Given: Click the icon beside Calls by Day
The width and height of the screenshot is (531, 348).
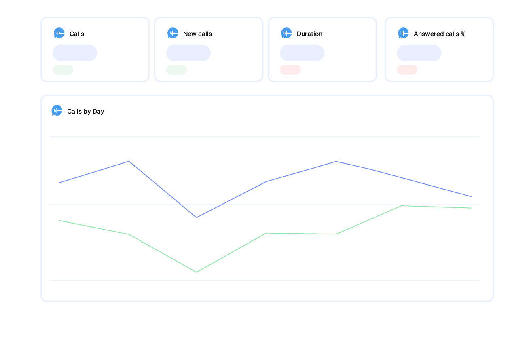Looking at the screenshot, I should tap(57, 111).
